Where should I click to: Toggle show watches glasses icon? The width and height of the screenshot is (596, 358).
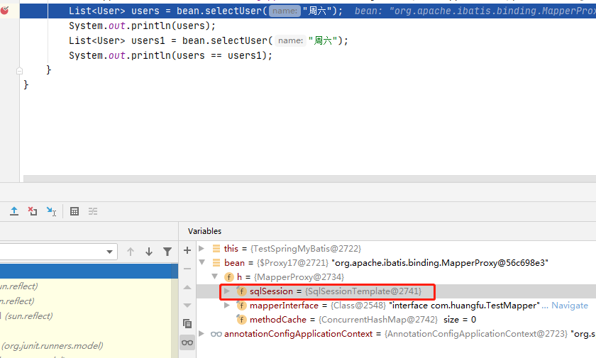(187, 342)
